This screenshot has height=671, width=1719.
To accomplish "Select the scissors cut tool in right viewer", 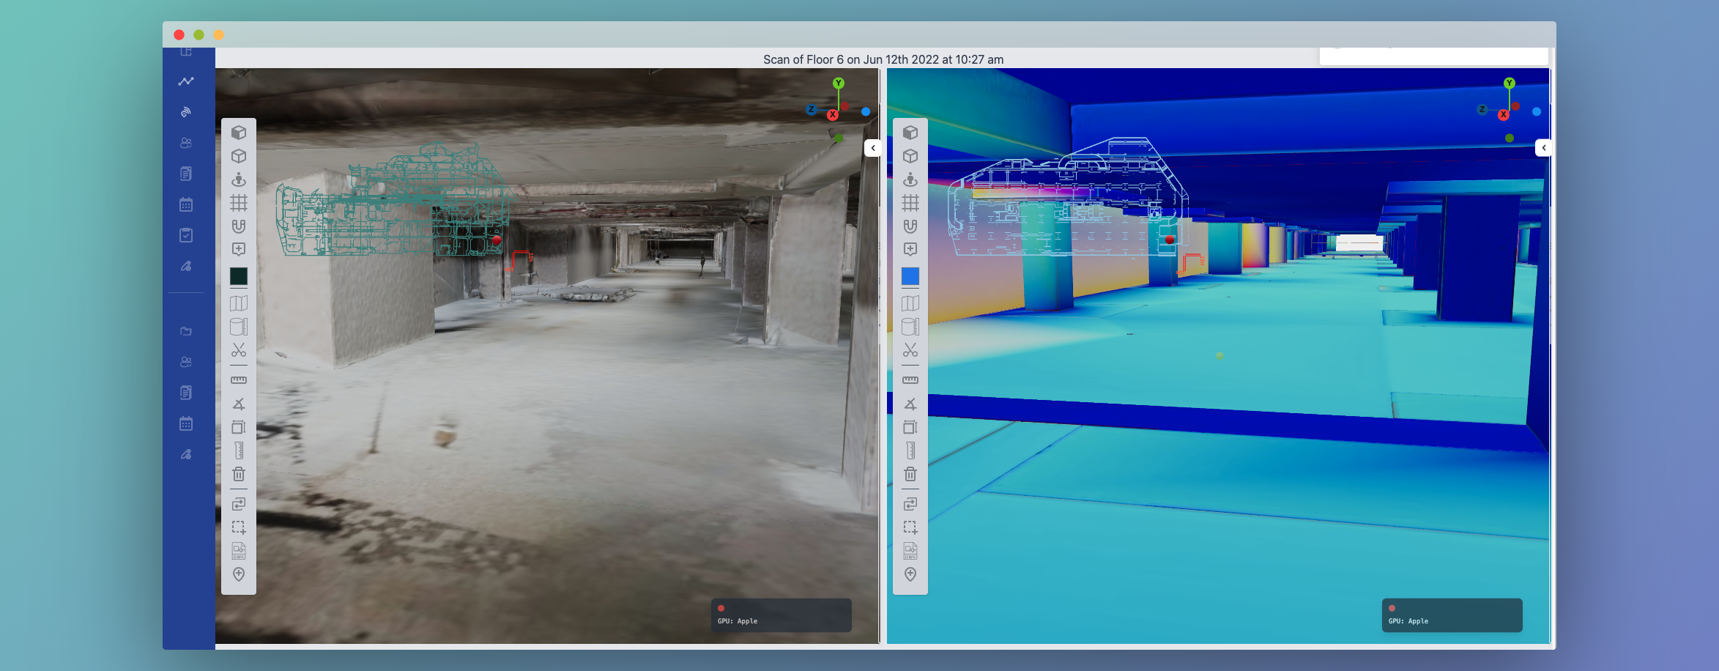I will [910, 350].
